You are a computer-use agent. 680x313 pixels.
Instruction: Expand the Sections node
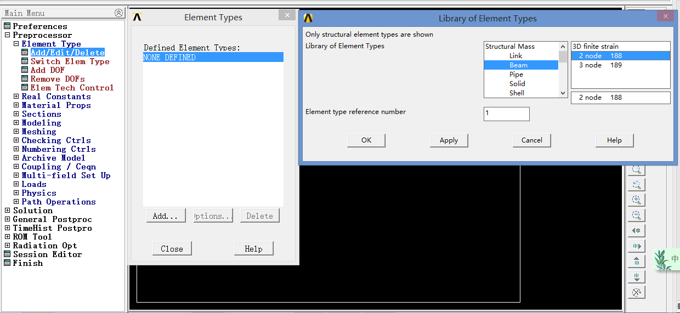coord(16,114)
